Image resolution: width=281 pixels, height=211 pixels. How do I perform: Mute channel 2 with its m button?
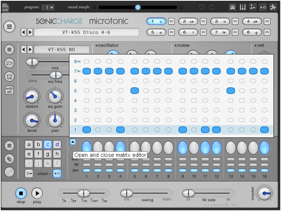point(203,21)
